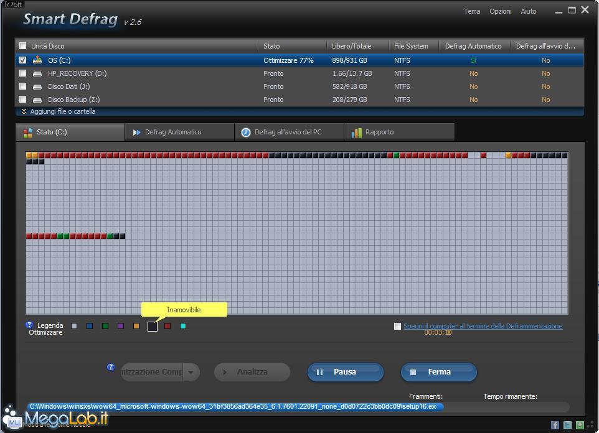Check the Disco Backup (Z:) checkbox
The width and height of the screenshot is (599, 433).
coord(23,100)
